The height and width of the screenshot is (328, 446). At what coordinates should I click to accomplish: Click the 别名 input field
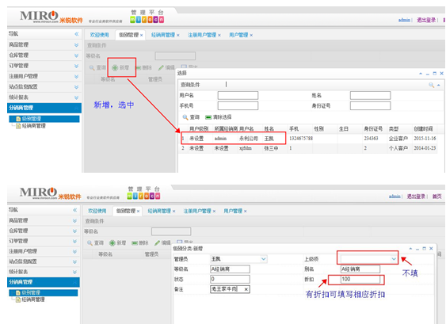pos(360,269)
